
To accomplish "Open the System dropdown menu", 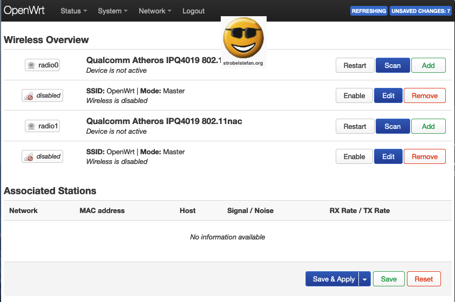I will point(113,11).
